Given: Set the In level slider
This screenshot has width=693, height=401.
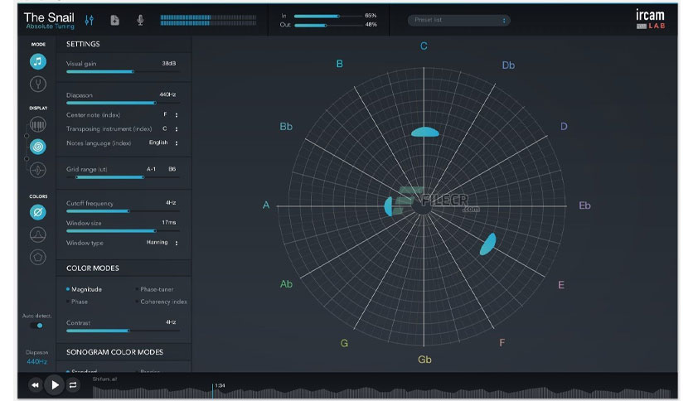Looking at the screenshot, I should point(328,16).
